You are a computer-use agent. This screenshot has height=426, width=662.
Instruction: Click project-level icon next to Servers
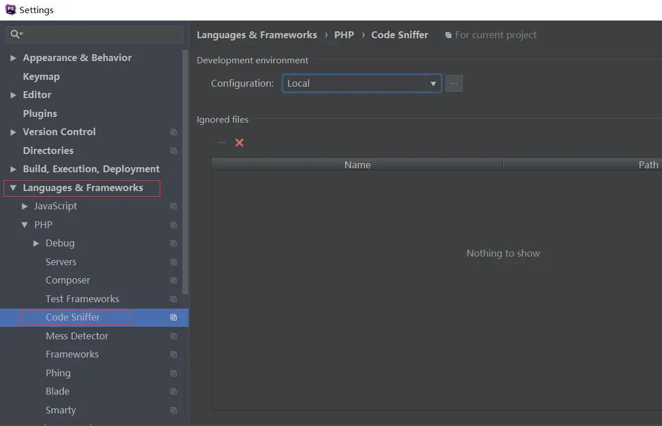[x=173, y=262]
